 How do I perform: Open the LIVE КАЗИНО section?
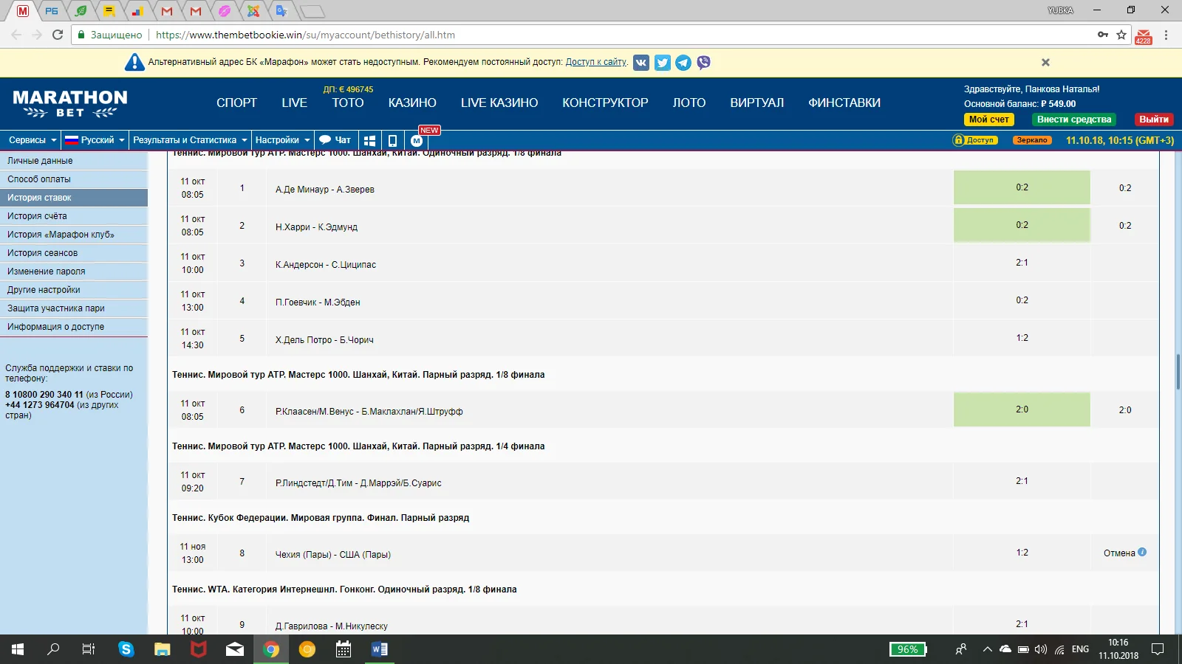coord(499,103)
